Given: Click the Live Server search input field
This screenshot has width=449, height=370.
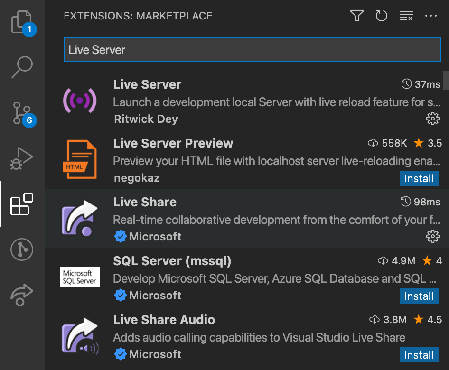Looking at the screenshot, I should 252,49.
